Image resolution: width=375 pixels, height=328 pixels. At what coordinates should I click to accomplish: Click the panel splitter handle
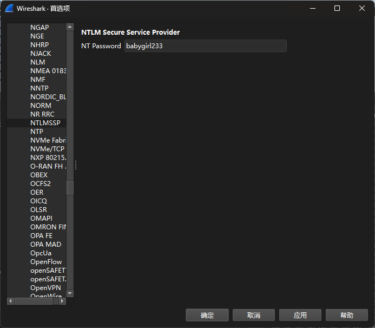[x=76, y=165]
